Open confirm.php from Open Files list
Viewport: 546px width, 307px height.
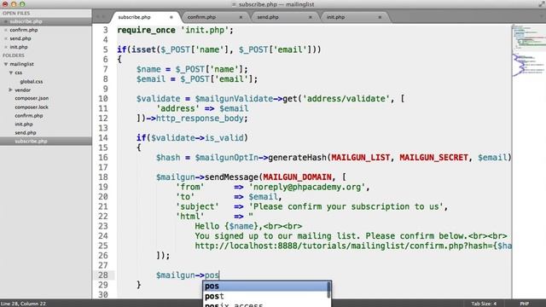point(24,30)
